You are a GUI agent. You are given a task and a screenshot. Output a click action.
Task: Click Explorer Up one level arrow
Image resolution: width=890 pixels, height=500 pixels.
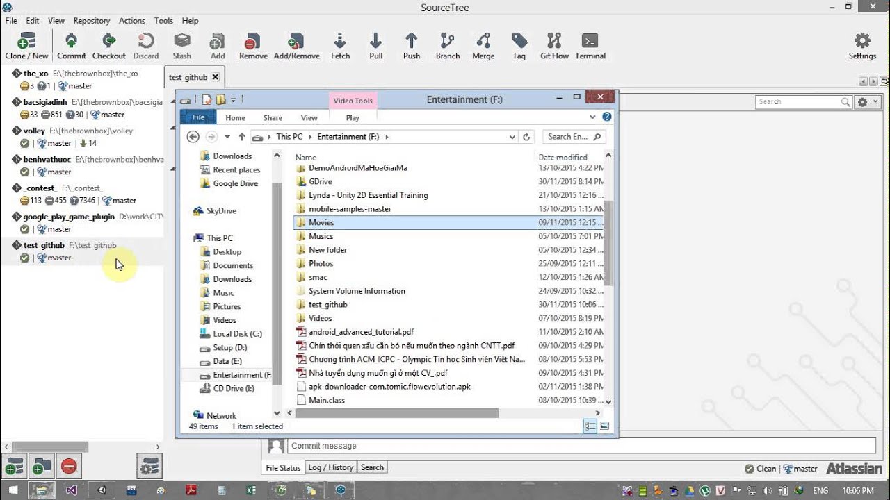pyautogui.click(x=242, y=137)
